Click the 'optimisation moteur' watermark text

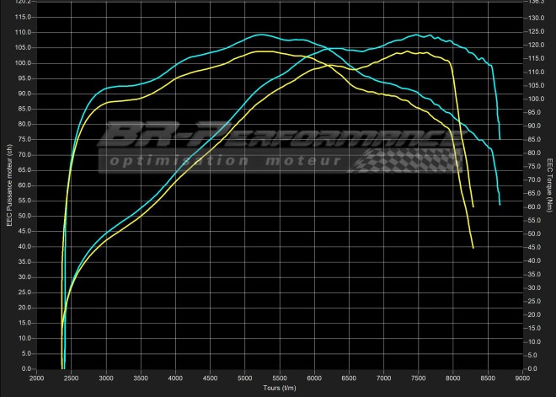pyautogui.click(x=223, y=160)
